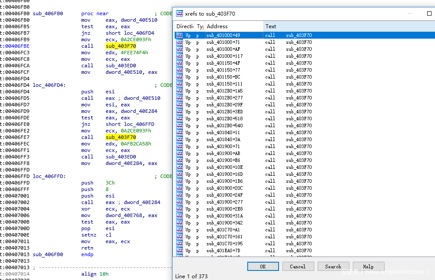Click the icon next to sub_401900+342
Viewport: 435px width, 280px height.
point(179,223)
